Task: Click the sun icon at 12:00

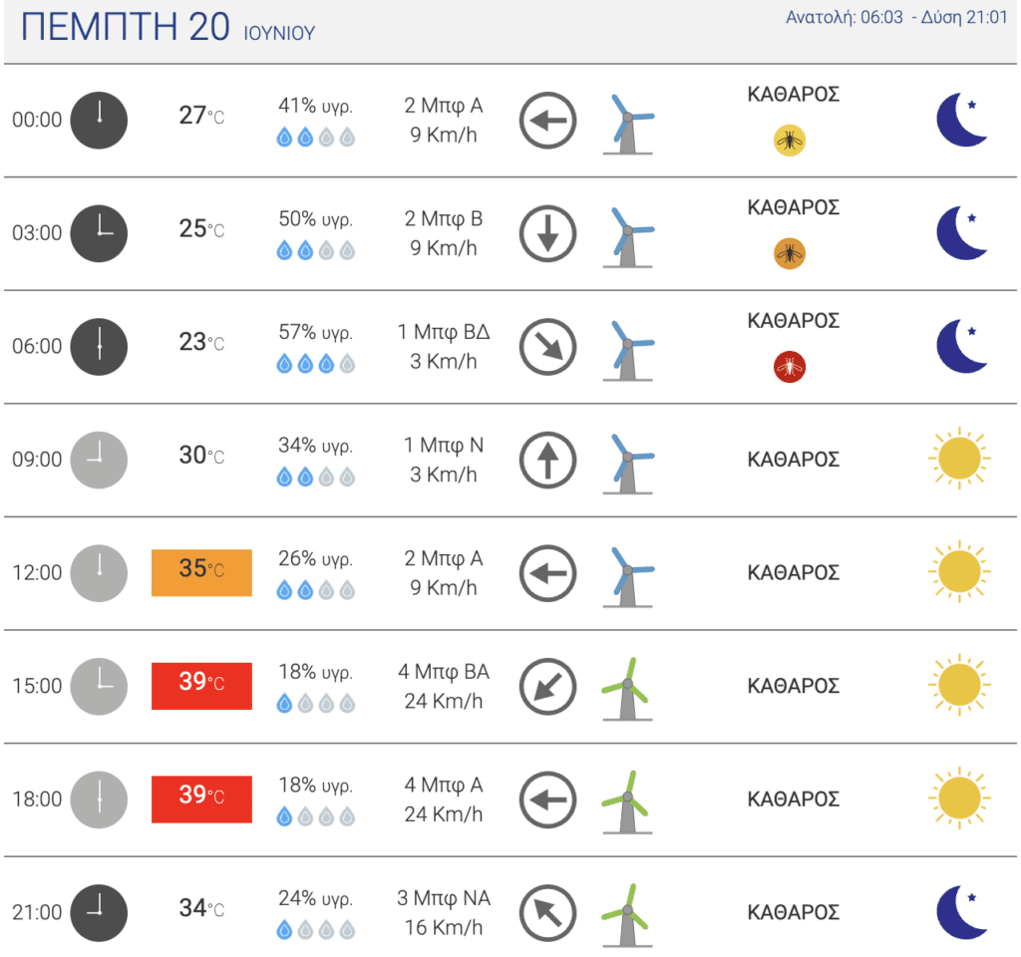Action: [959, 571]
